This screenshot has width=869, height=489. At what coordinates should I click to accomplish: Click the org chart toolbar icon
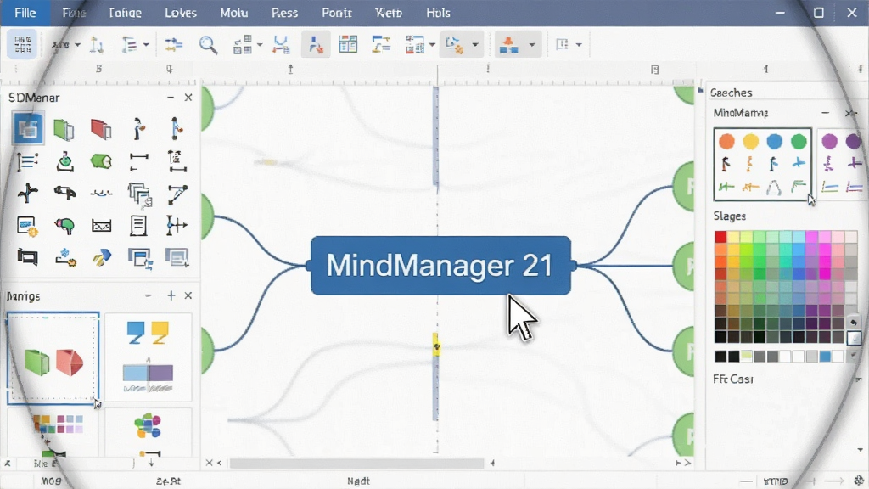click(381, 44)
